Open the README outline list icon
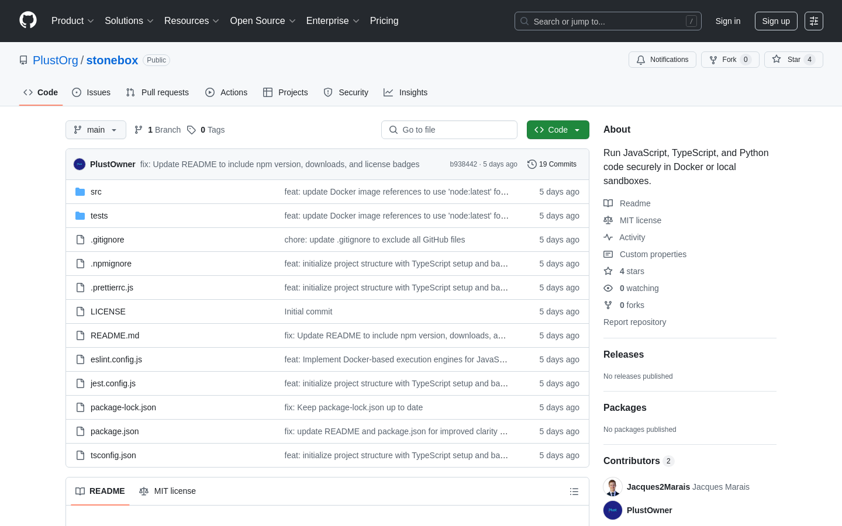This screenshot has height=526, width=842. pyautogui.click(x=574, y=492)
